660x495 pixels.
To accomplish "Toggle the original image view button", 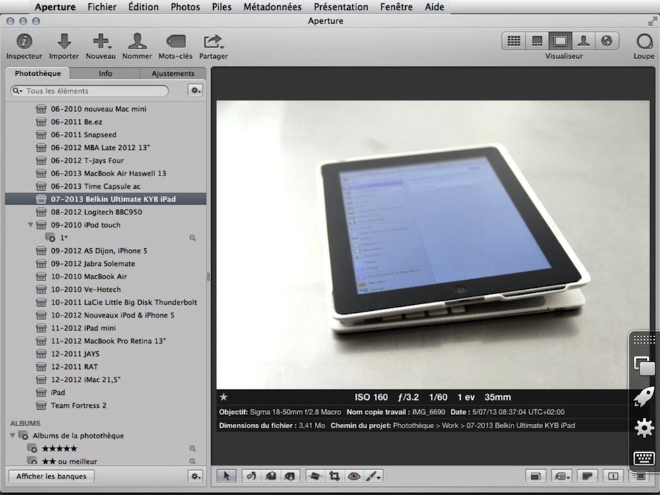I will [x=535, y=476].
